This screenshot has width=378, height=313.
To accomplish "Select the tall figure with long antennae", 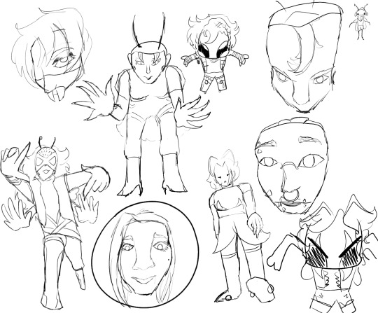I will pos(142,105).
